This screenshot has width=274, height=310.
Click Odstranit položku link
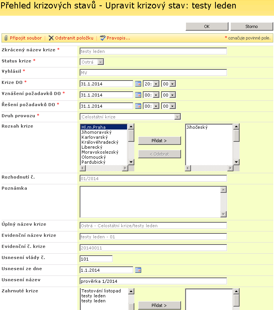[x=74, y=38]
